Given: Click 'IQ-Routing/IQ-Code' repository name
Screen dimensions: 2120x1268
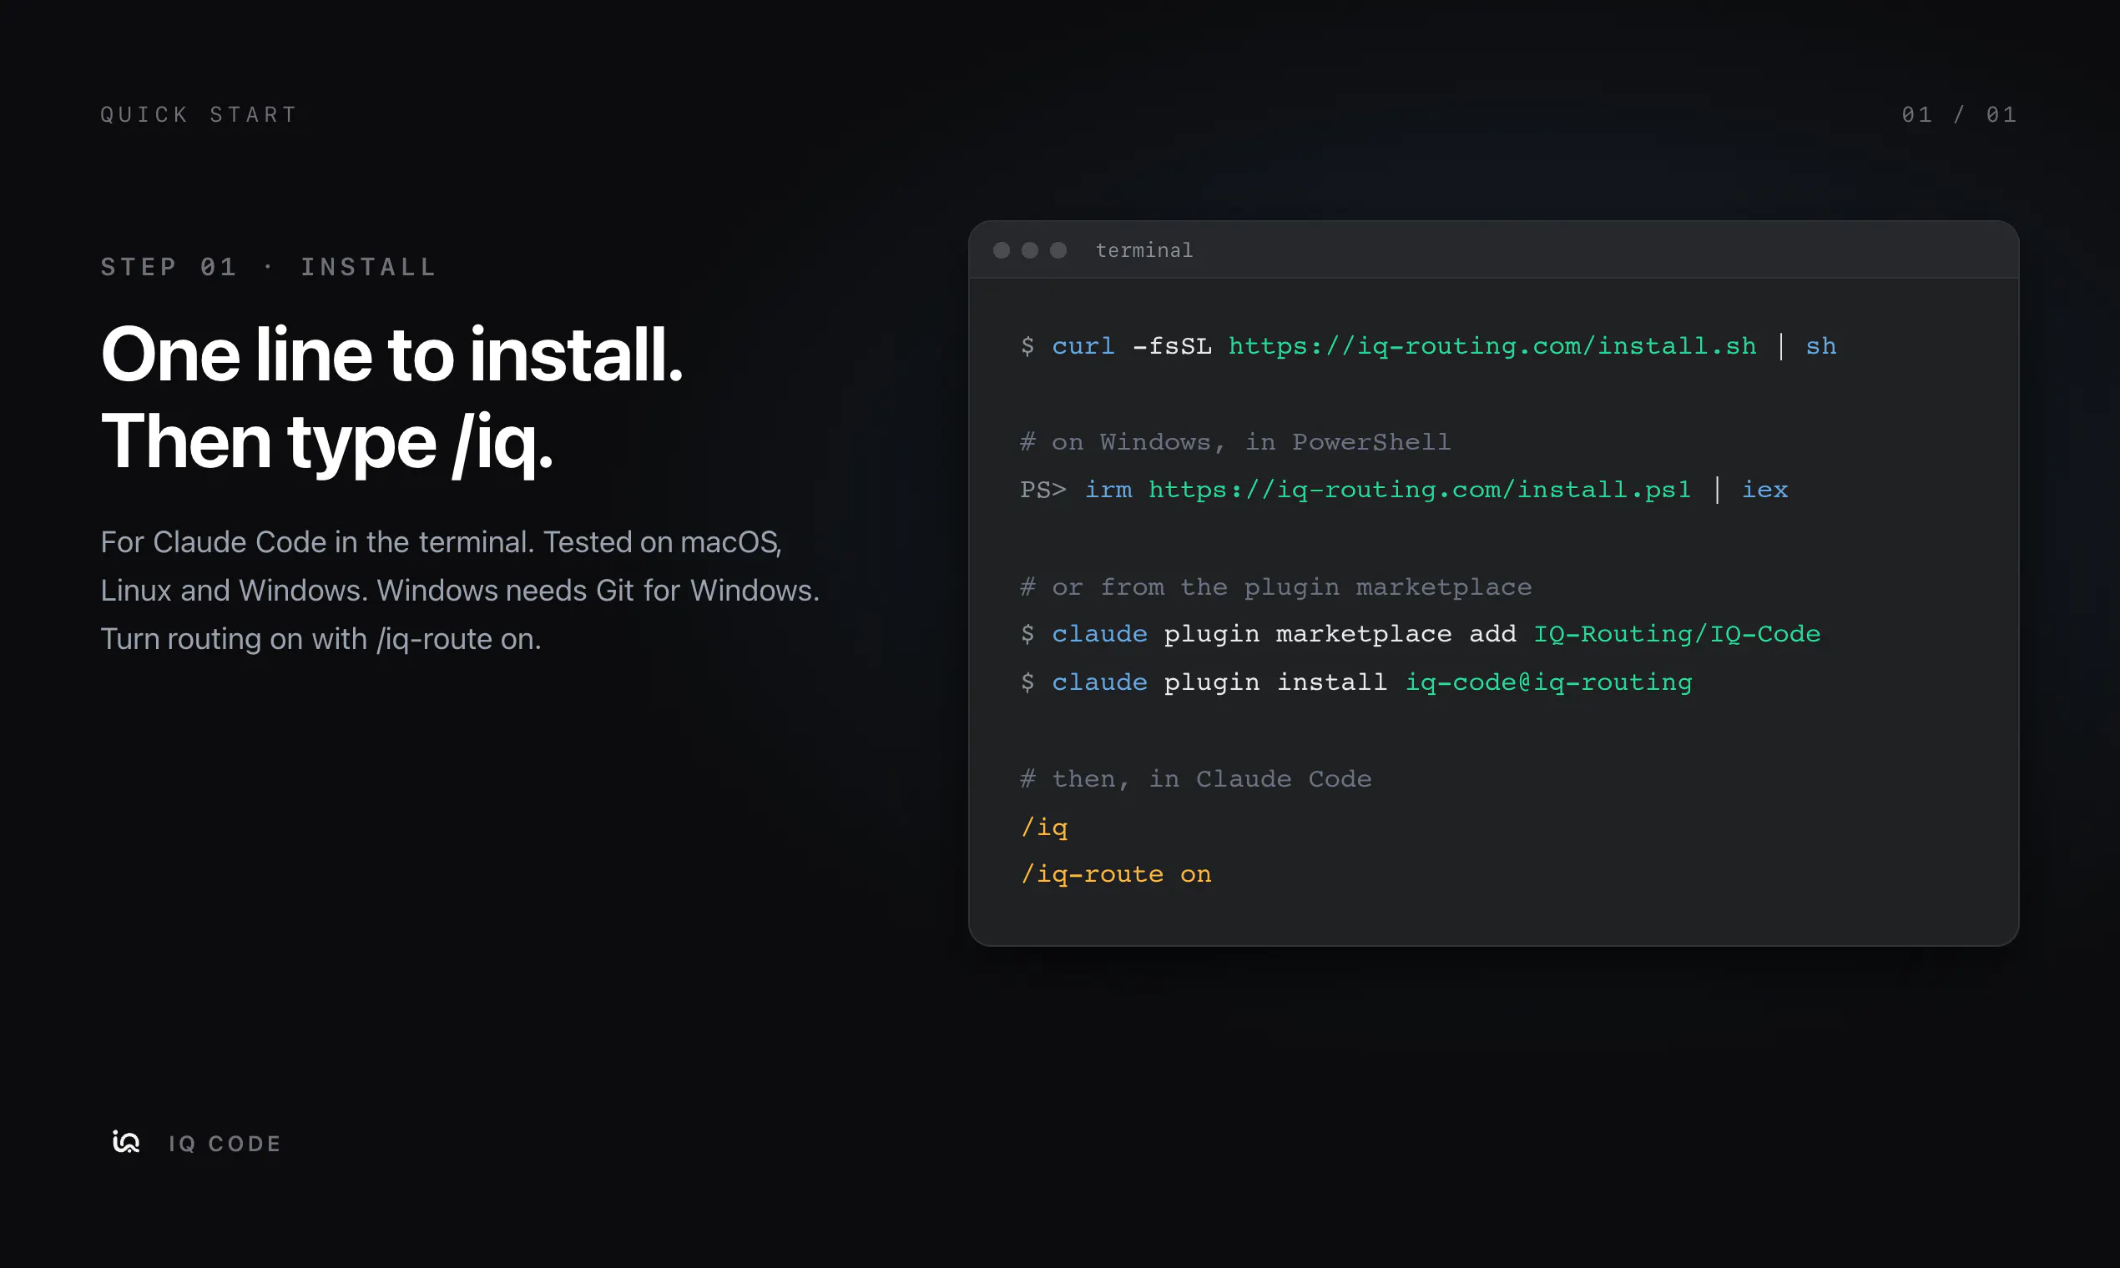Looking at the screenshot, I should tap(1677, 634).
